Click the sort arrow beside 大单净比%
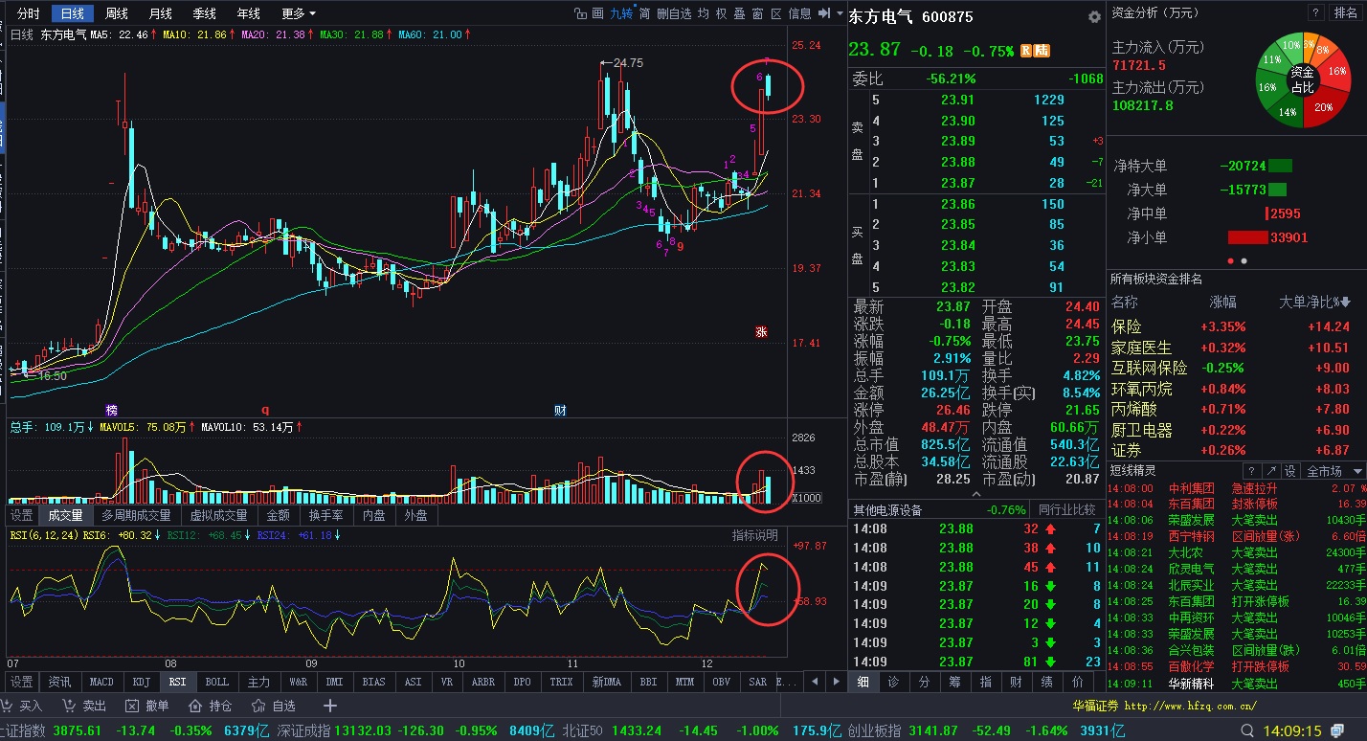1367x741 pixels. coord(1347,303)
